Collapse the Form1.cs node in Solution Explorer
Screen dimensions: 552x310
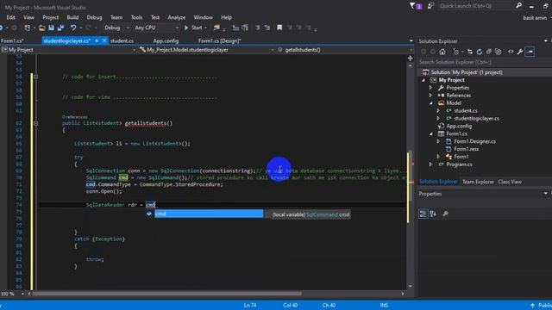(x=431, y=134)
